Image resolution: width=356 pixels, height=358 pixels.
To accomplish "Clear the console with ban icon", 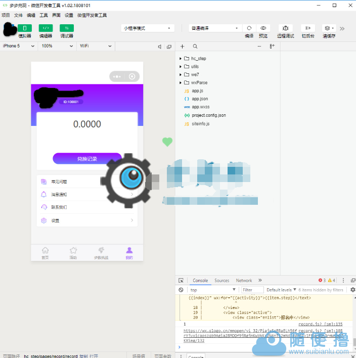I will (181, 290).
